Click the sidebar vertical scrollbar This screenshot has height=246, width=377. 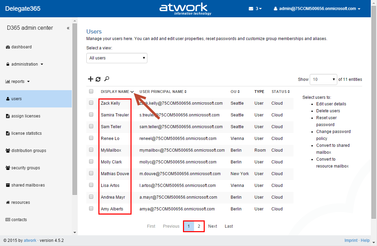tap(75, 111)
